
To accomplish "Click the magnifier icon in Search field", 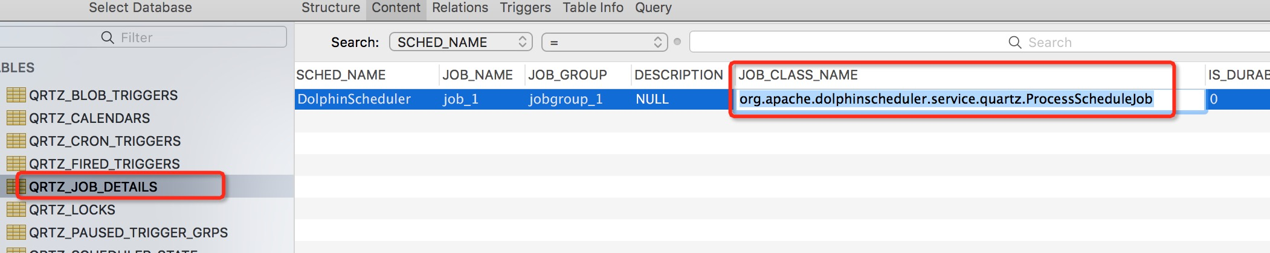I will 1015,42.
